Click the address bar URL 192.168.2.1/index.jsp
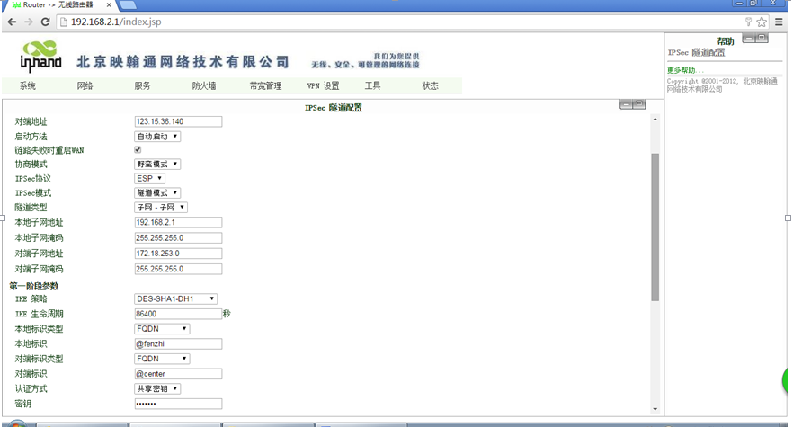Viewport: 802px width, 427px height. 116,22
